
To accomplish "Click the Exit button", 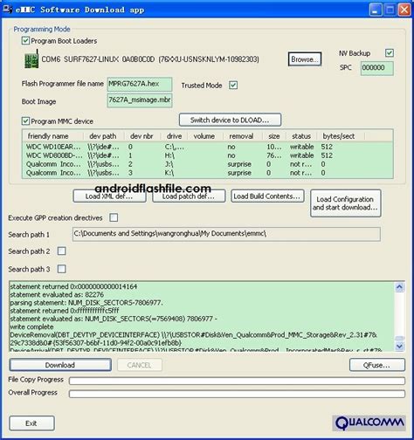I will 31,423.
